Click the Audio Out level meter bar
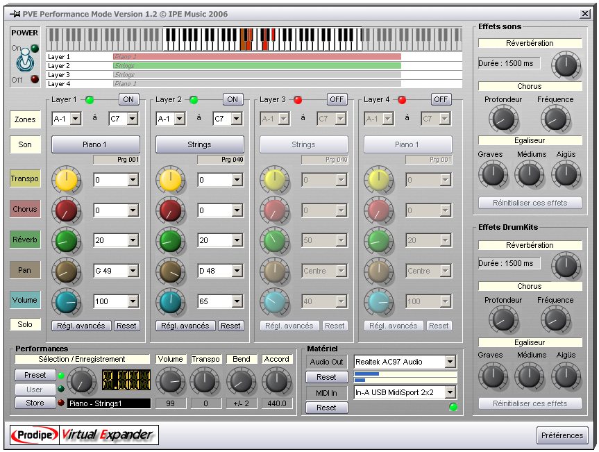The height and width of the screenshot is (452, 599). point(405,377)
